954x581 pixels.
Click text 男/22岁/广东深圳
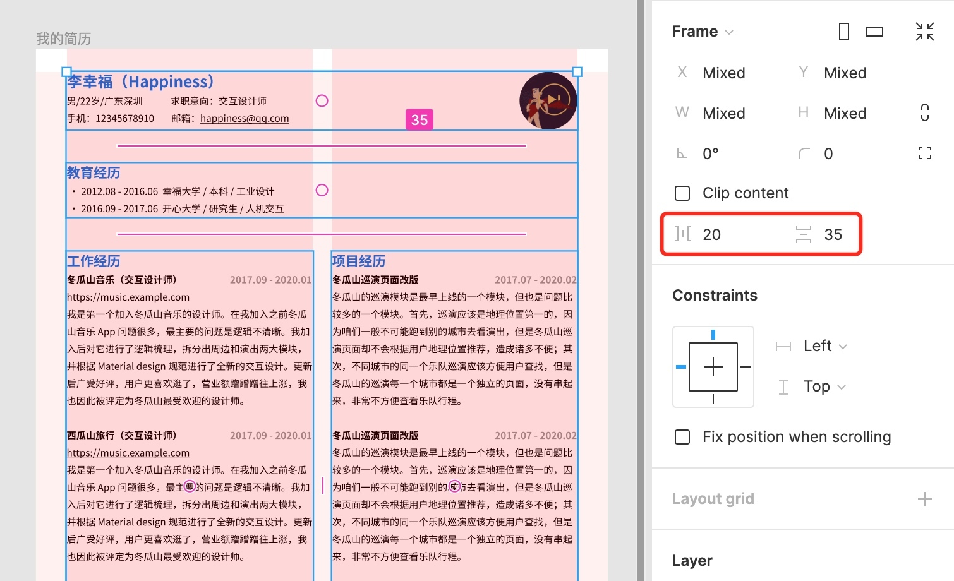click(105, 101)
